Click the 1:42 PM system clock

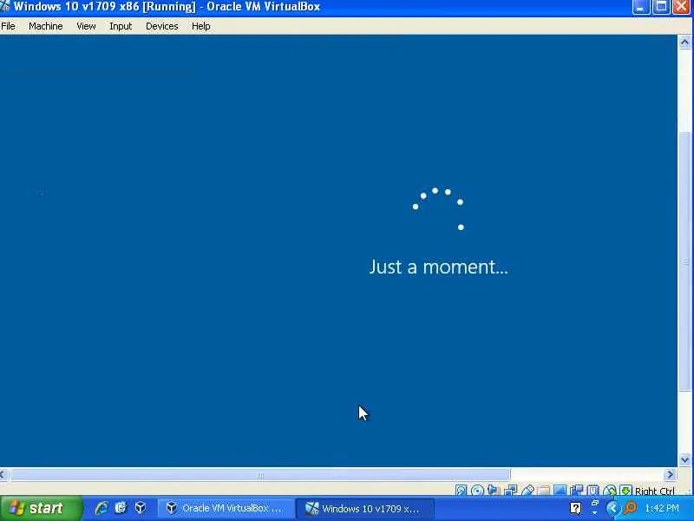[662, 508]
